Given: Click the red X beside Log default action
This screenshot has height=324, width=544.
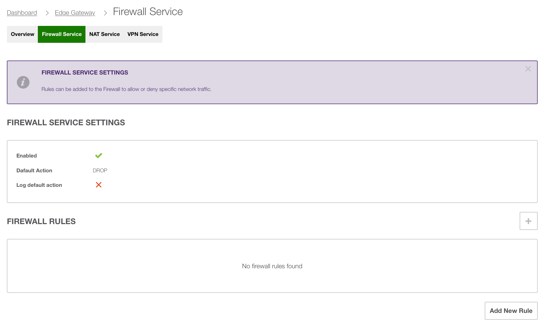Looking at the screenshot, I should point(99,185).
